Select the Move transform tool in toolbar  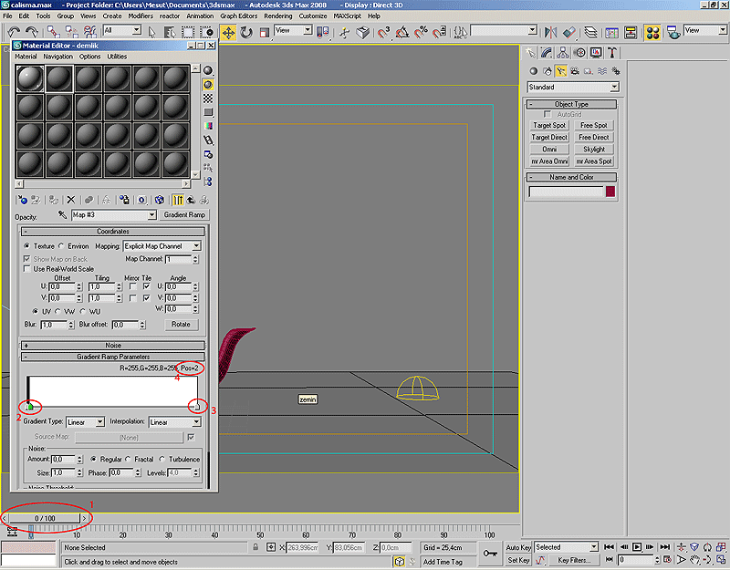click(x=228, y=32)
